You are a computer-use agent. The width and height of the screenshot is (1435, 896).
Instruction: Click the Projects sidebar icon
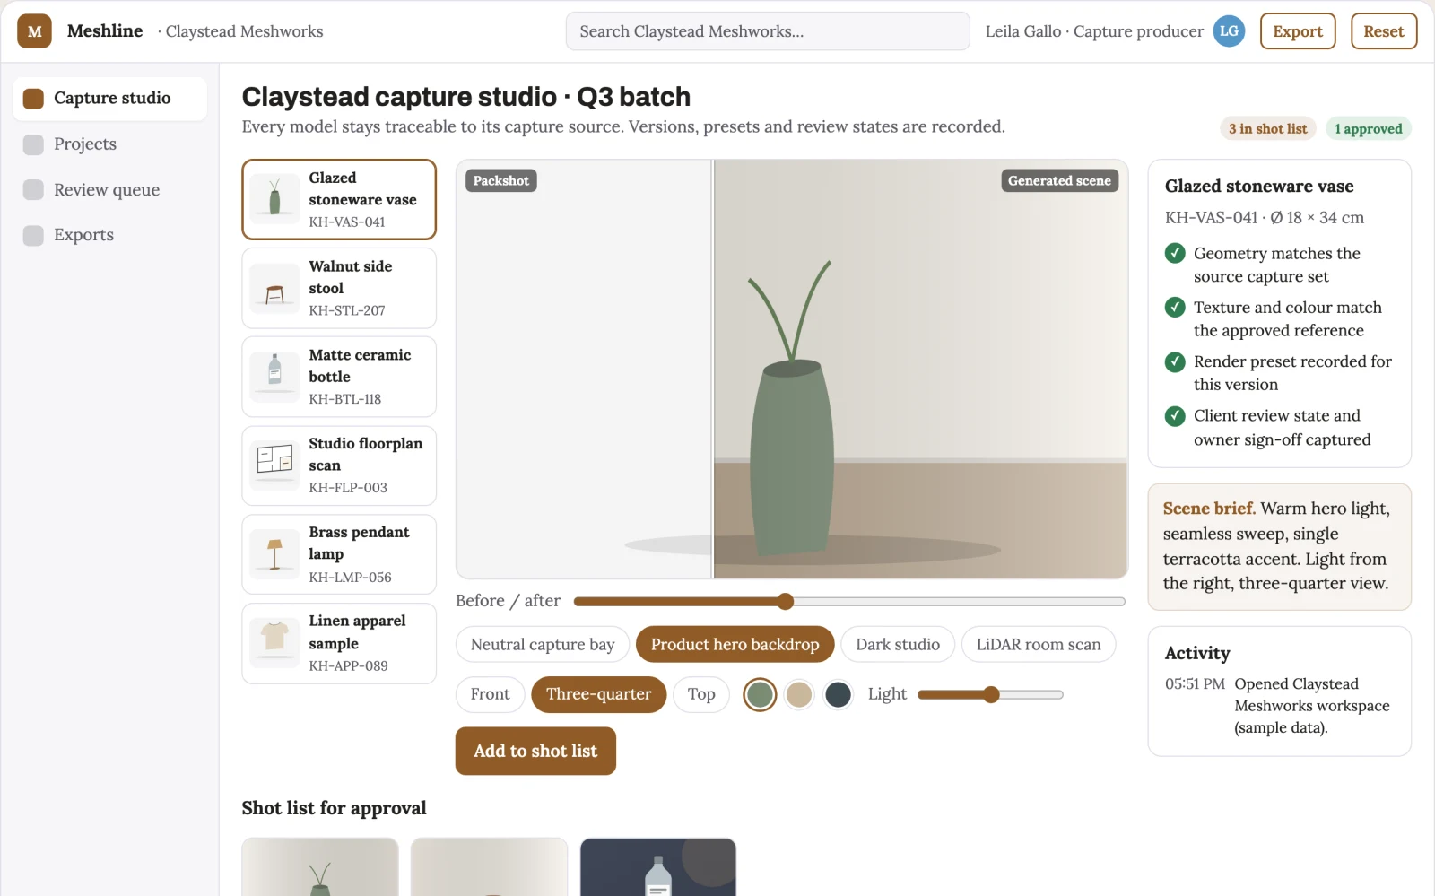33,144
